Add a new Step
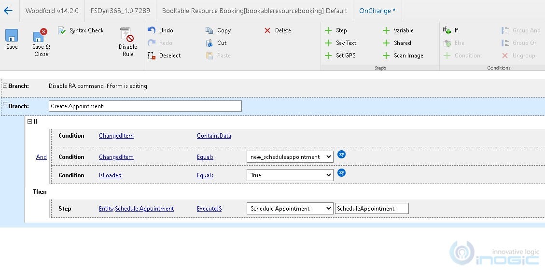 [335, 30]
